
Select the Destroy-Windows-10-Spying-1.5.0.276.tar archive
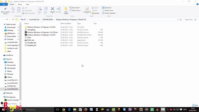[x=42, y=32]
